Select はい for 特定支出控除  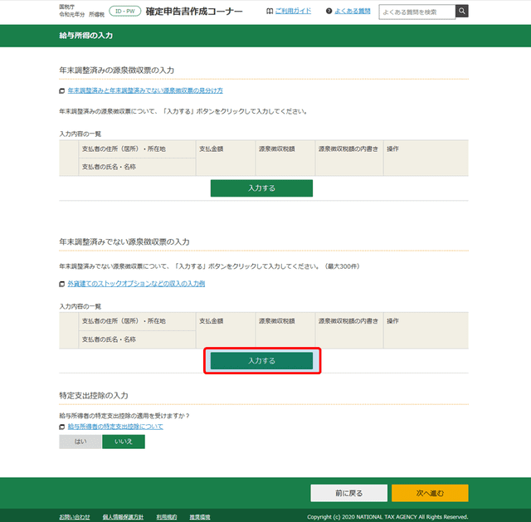[x=80, y=442]
